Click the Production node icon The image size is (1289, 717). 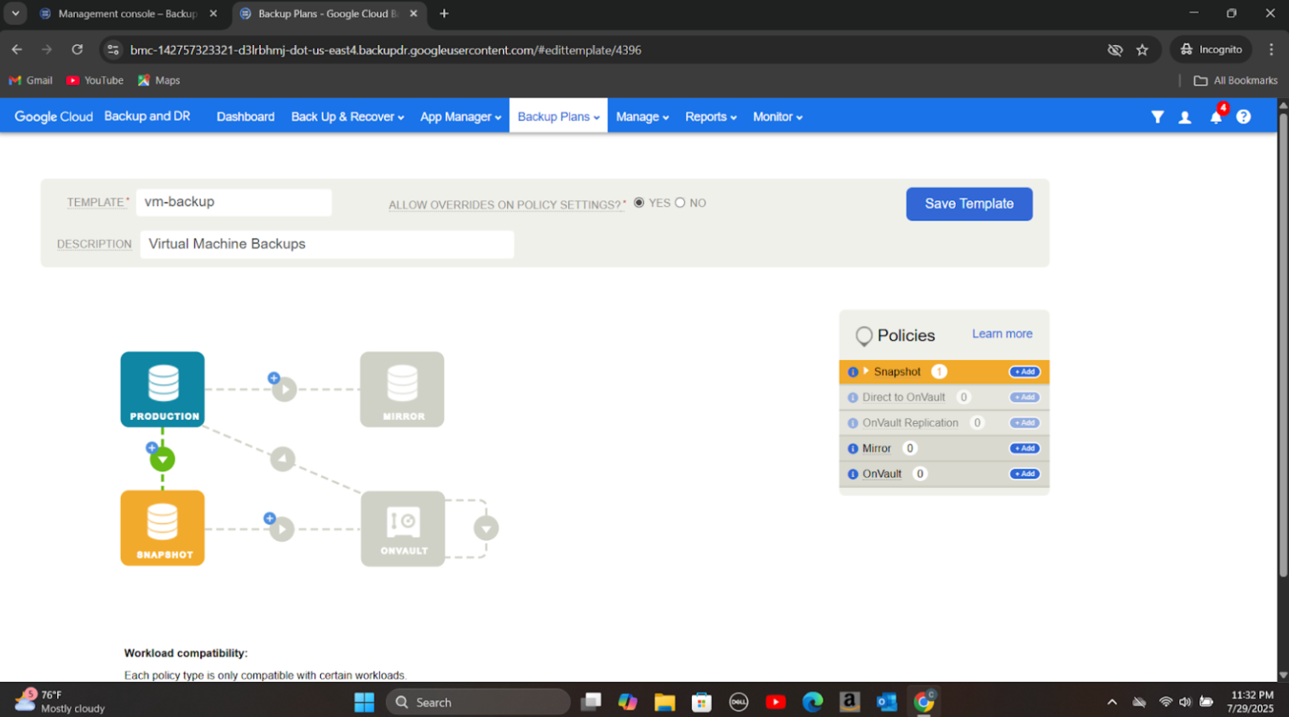point(162,389)
